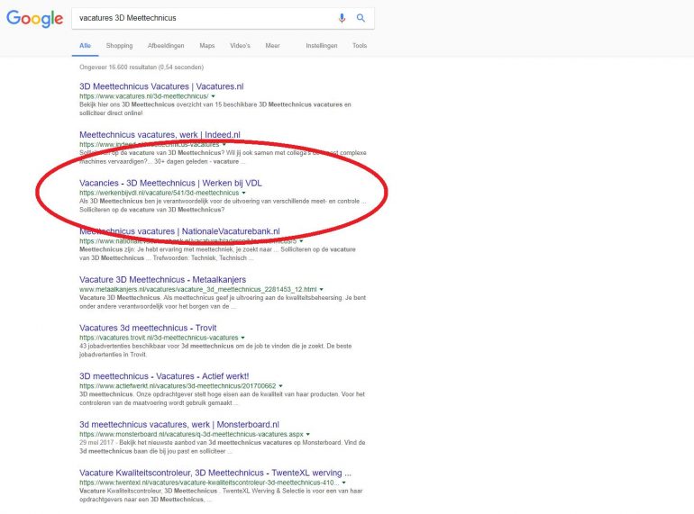This screenshot has height=514, width=694.
Task: Open '3d meettechnicus vacatures, werk | Monsterboard.nl' result
Action: click(179, 424)
